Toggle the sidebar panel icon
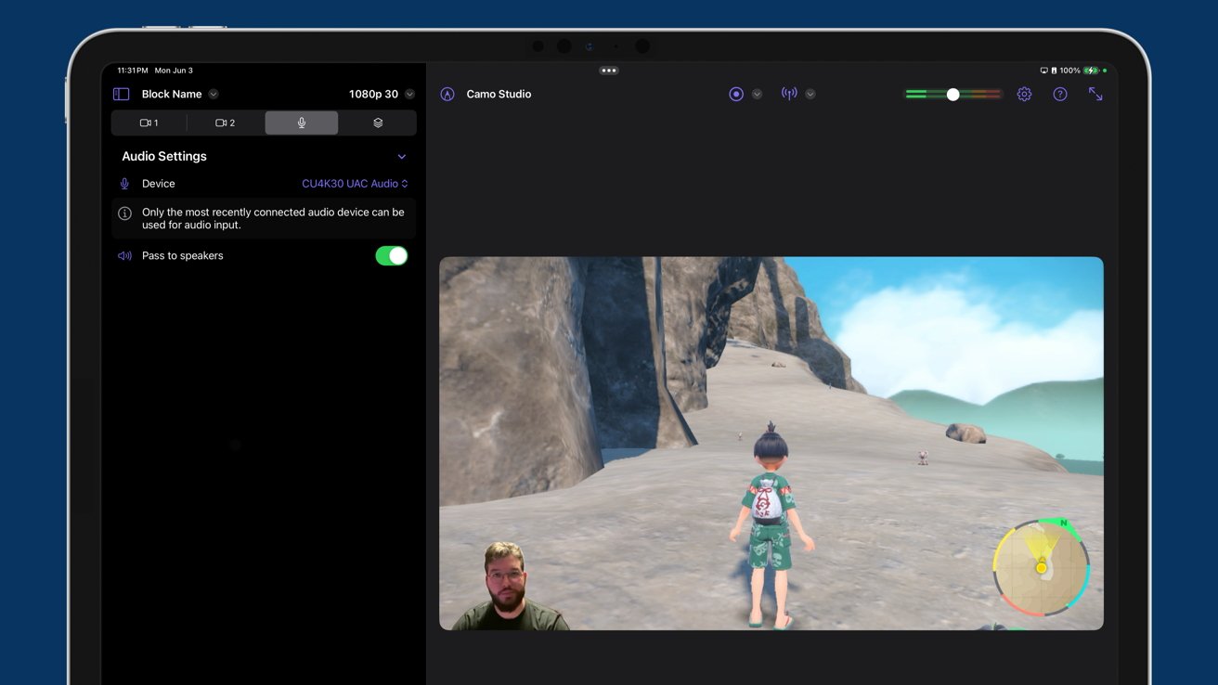The image size is (1218, 685). [x=121, y=94]
